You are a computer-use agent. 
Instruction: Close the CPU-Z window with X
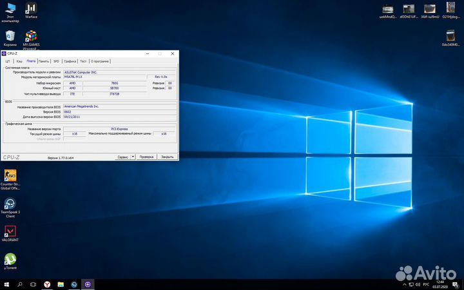[x=173, y=53]
